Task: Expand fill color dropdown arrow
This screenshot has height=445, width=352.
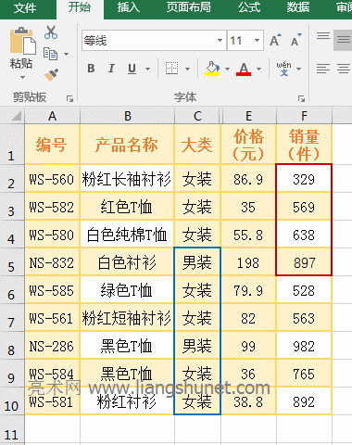Action: tap(227, 69)
